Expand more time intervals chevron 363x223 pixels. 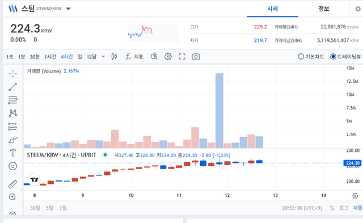pos(103,57)
